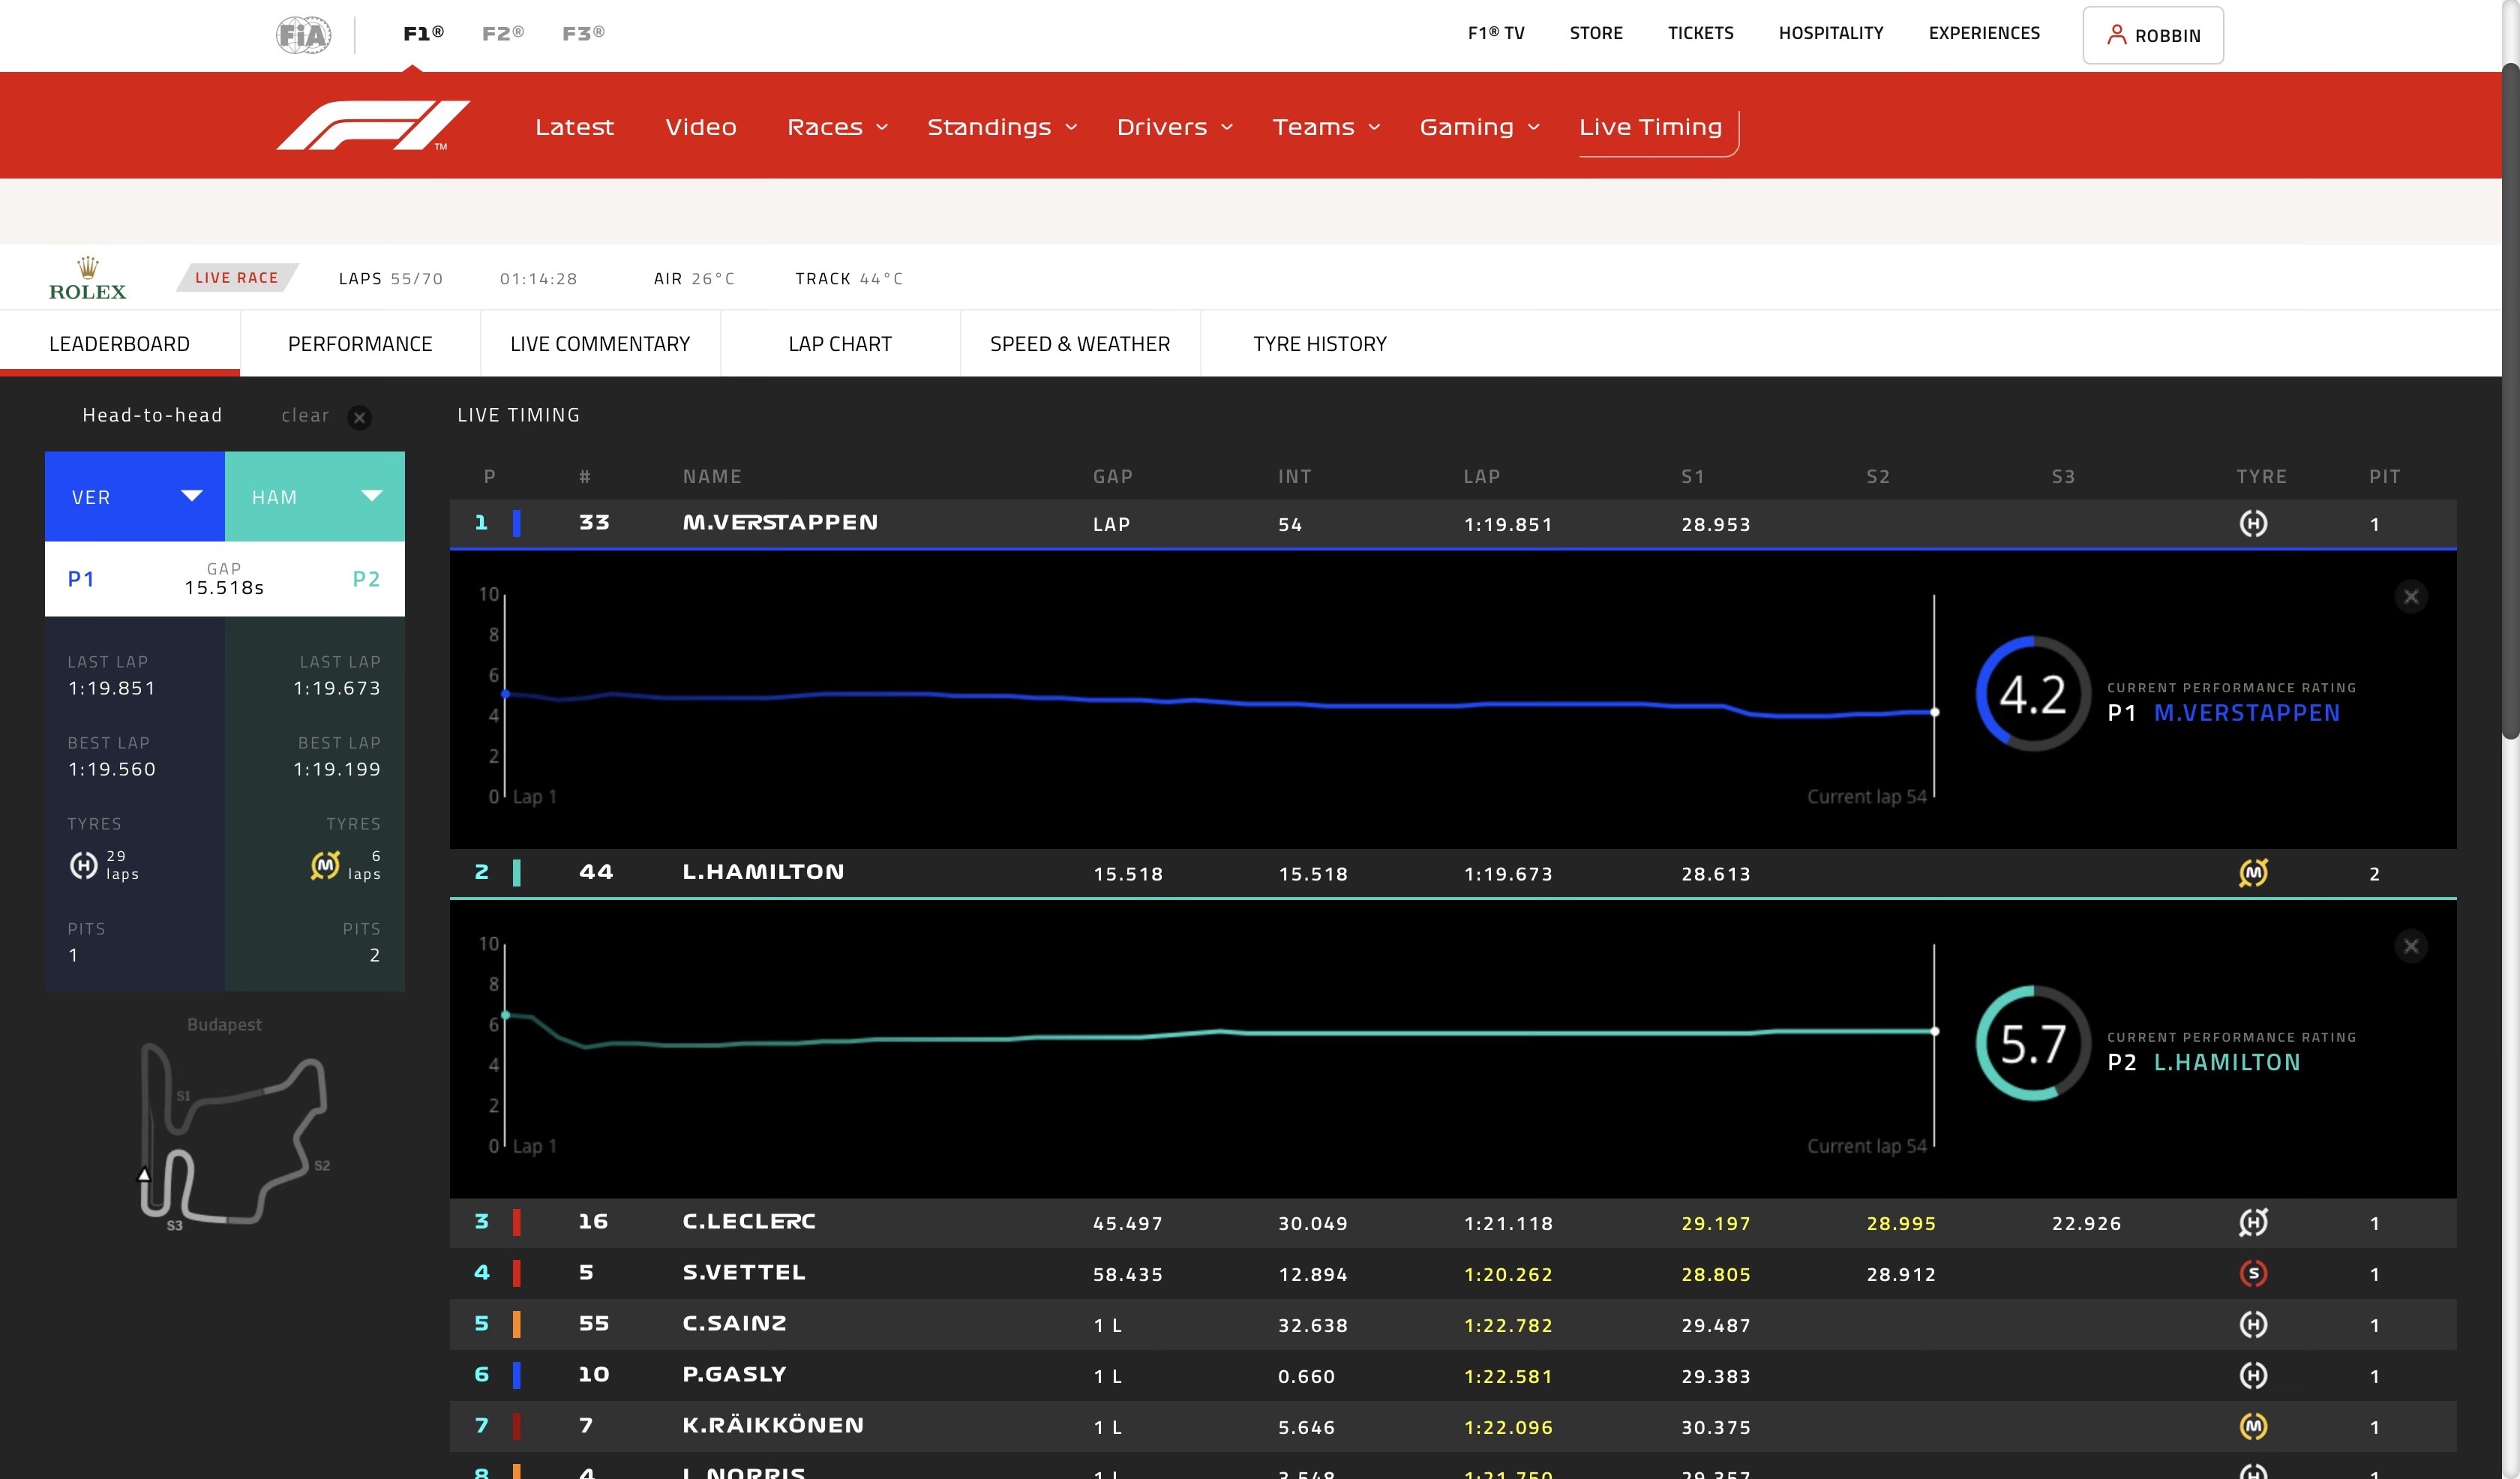The image size is (2520, 1479).
Task: Close Hamilton performance chart
Action: (x=2411, y=946)
